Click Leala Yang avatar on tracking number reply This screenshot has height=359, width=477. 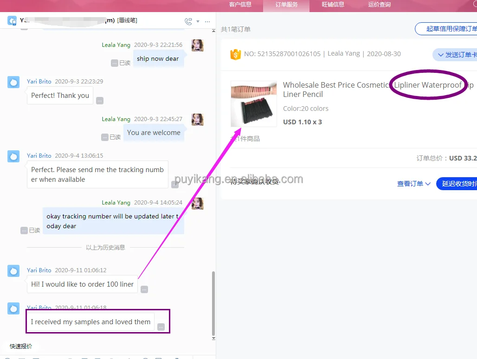(197, 203)
